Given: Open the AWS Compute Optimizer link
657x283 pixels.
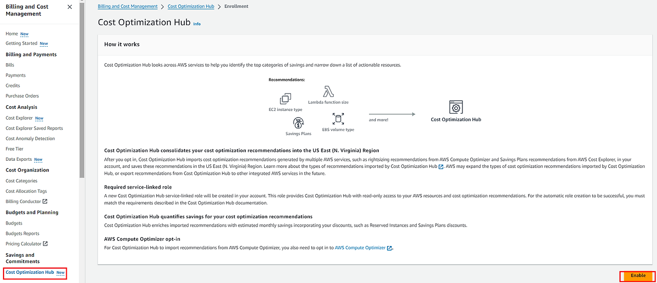Looking at the screenshot, I should (360, 248).
